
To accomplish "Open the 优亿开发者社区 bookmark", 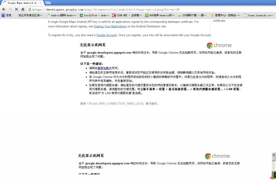I will point(30,15).
